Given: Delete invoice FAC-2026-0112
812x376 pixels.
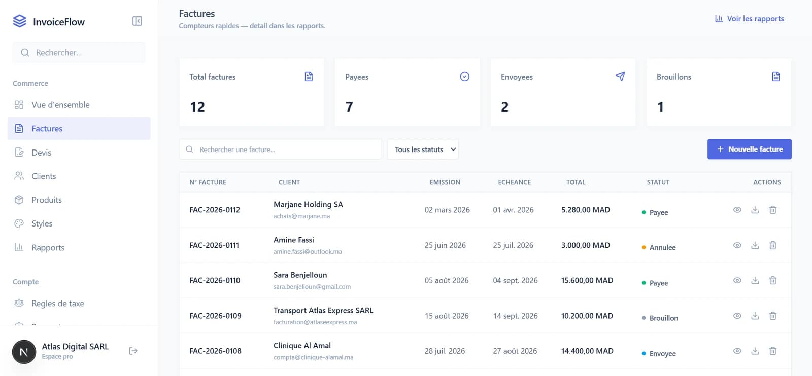Looking at the screenshot, I should click(773, 210).
